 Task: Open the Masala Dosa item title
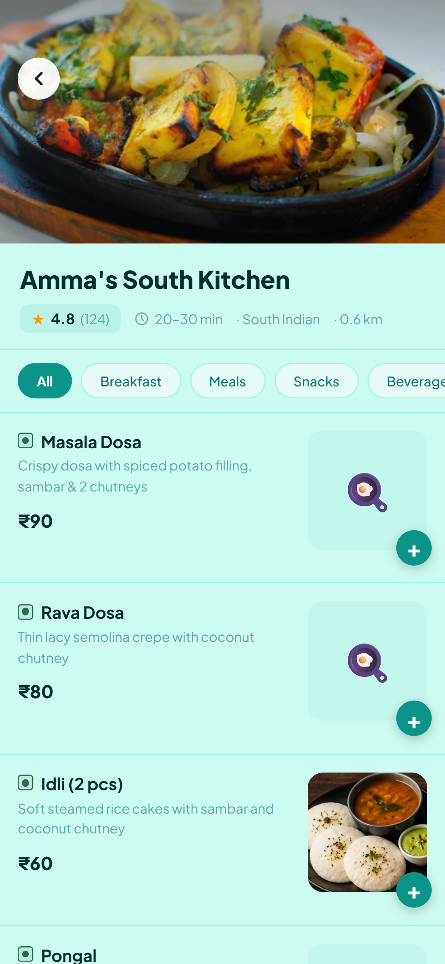pyautogui.click(x=91, y=442)
